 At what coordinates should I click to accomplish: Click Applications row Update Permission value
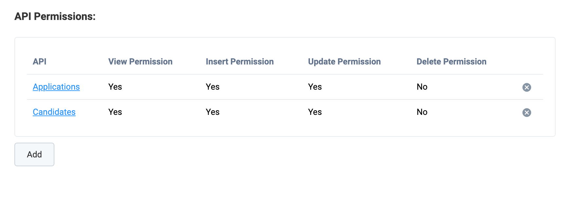[315, 87]
